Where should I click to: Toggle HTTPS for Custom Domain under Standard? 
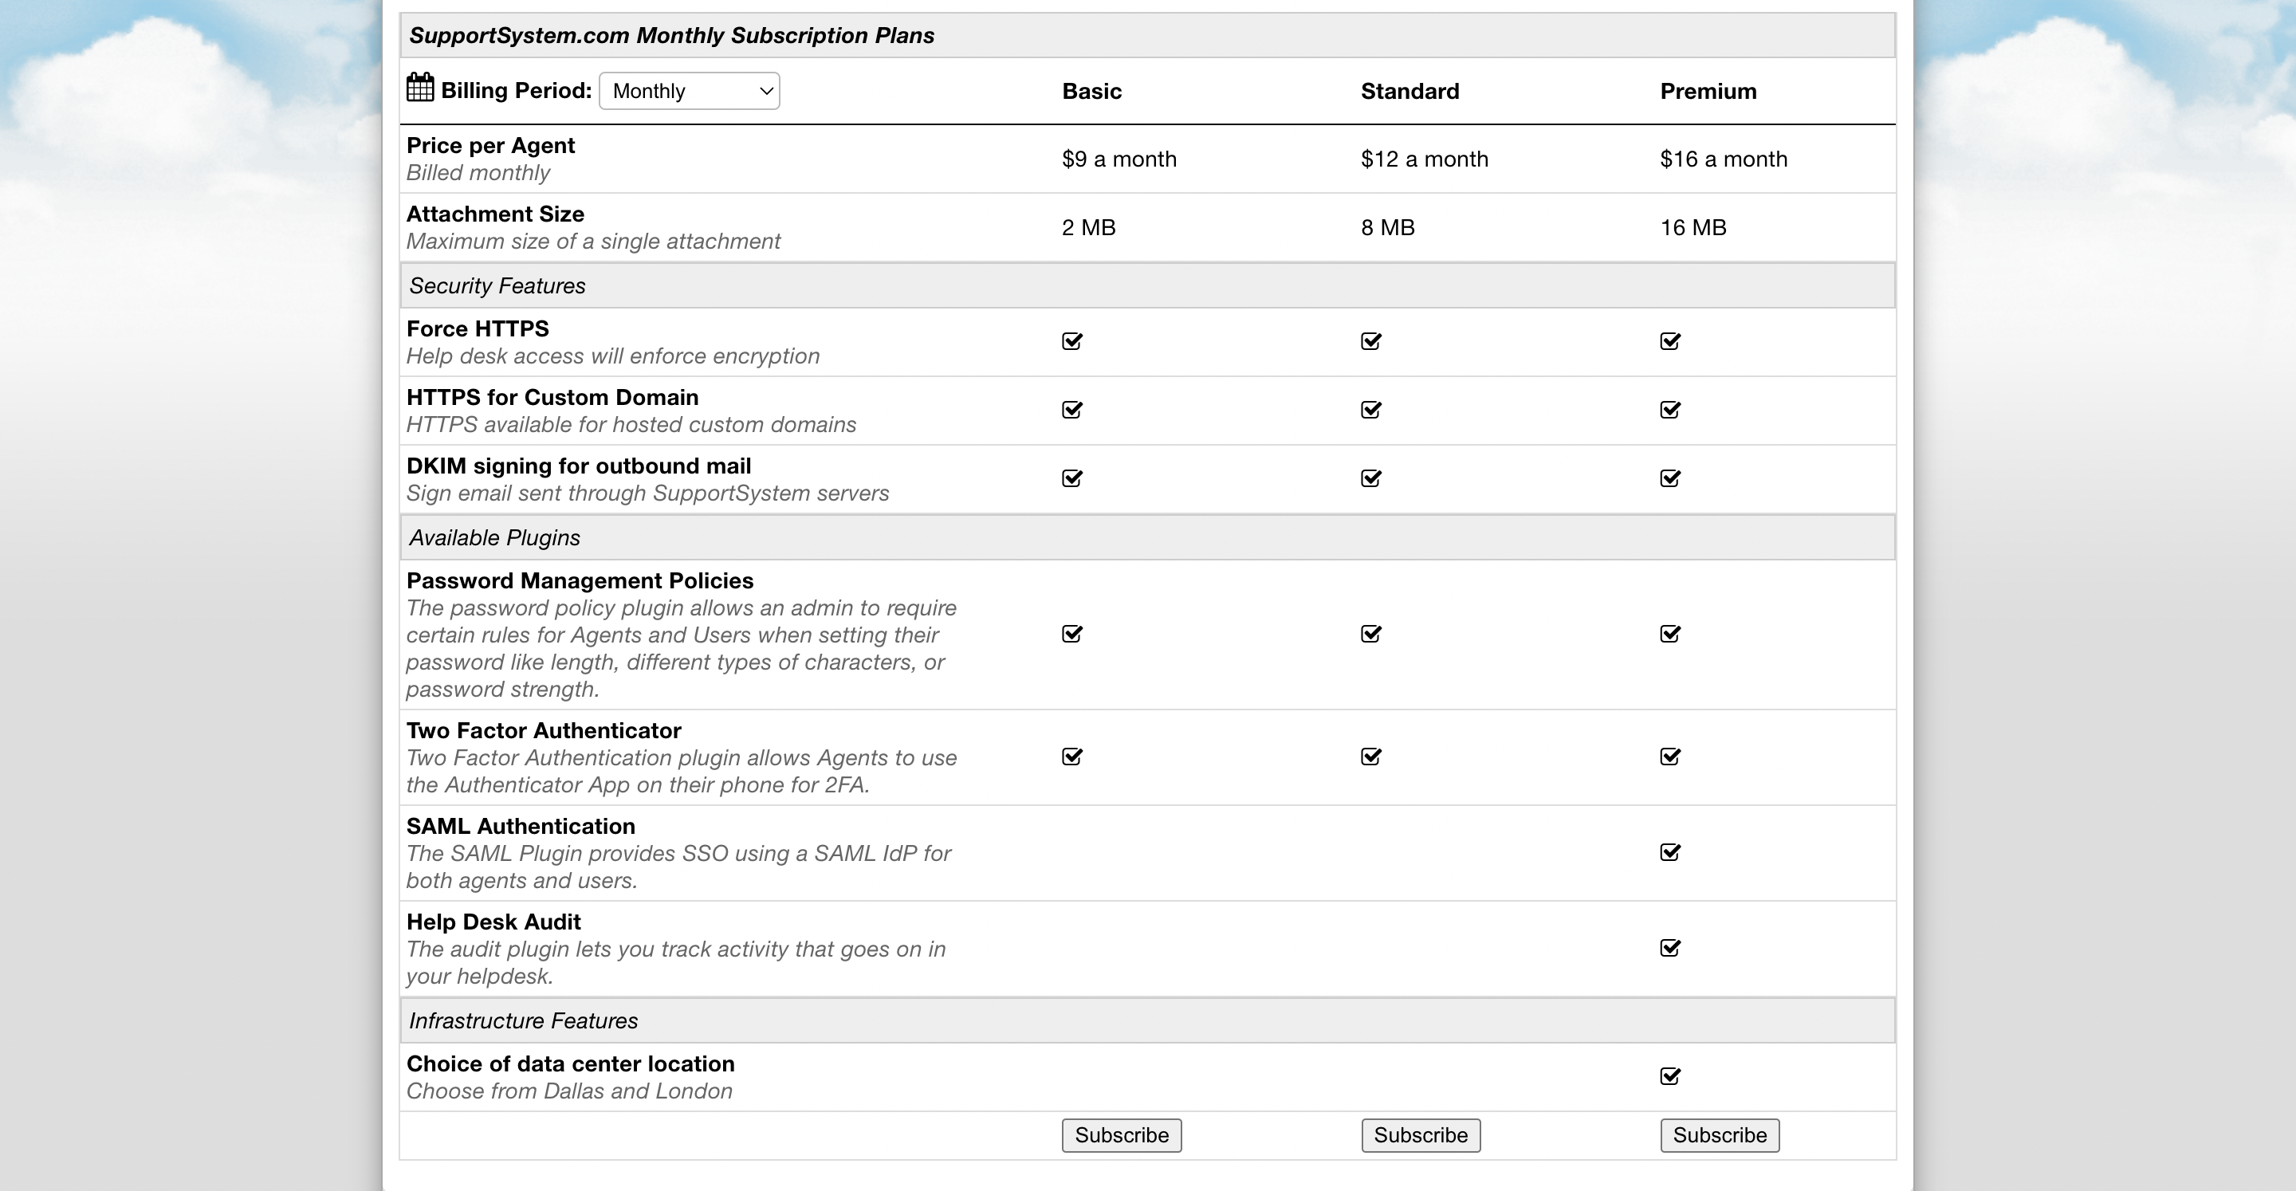1371,409
